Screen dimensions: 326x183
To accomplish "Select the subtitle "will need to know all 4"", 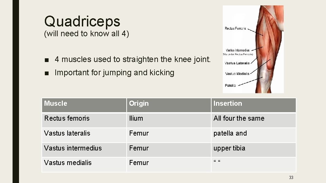I will tap(87, 34).
